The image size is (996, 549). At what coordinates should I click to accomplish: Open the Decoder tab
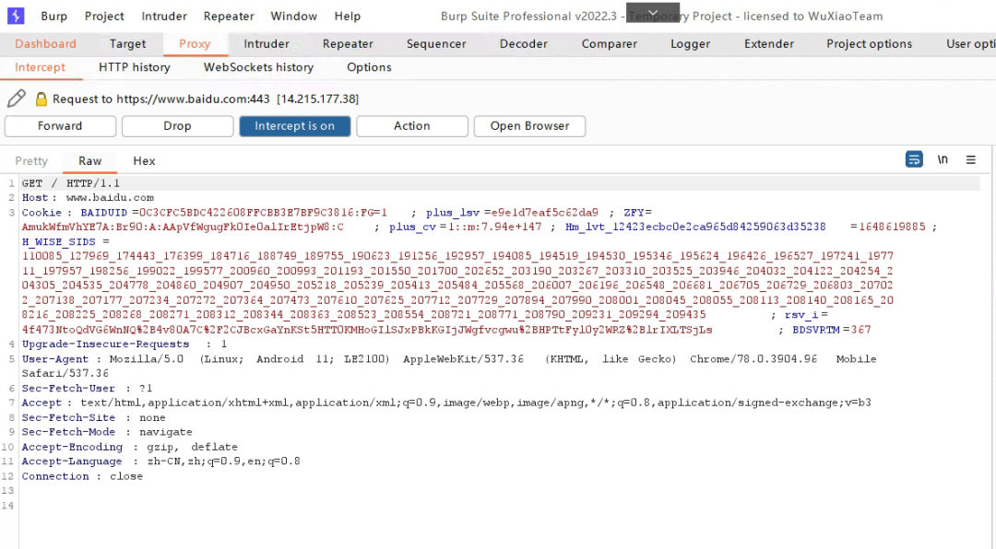(x=524, y=44)
